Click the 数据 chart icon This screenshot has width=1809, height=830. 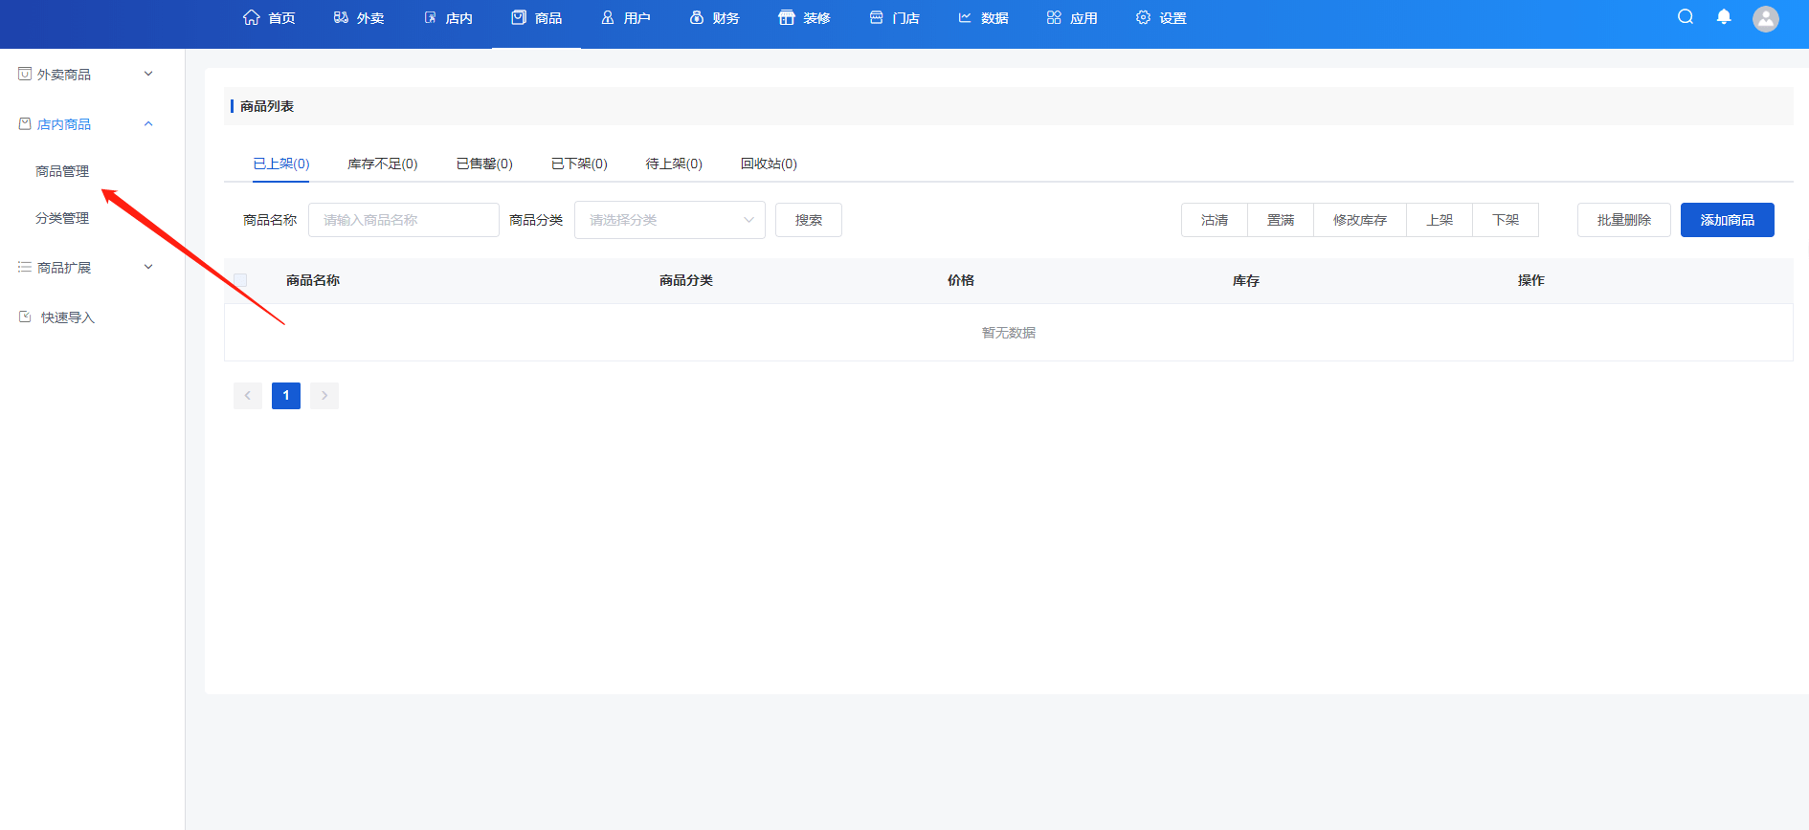(965, 17)
